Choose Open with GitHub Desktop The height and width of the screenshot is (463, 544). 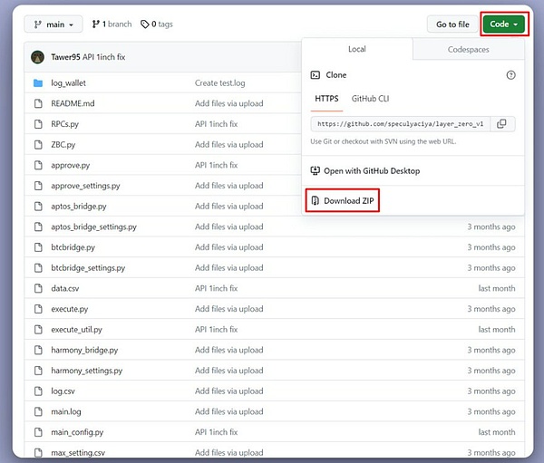coord(371,170)
